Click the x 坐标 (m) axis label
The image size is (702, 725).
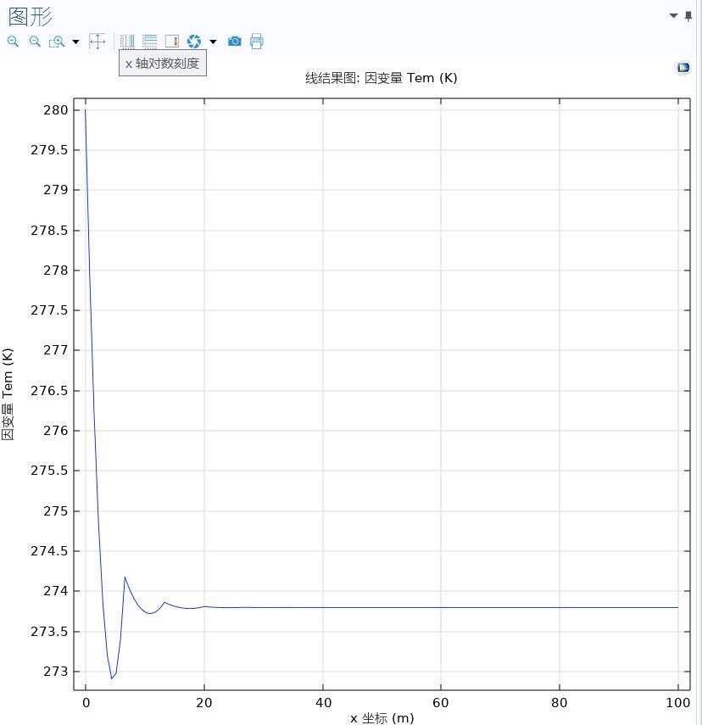click(382, 717)
